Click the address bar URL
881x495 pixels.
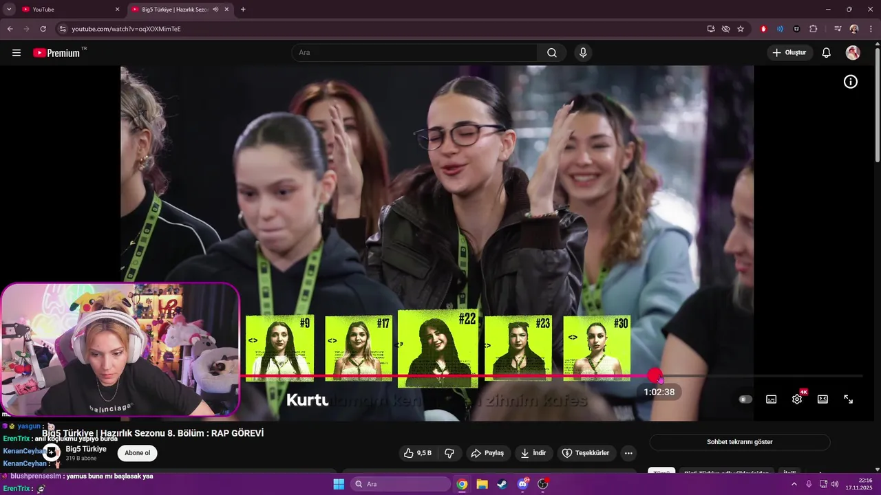pyautogui.click(x=126, y=29)
